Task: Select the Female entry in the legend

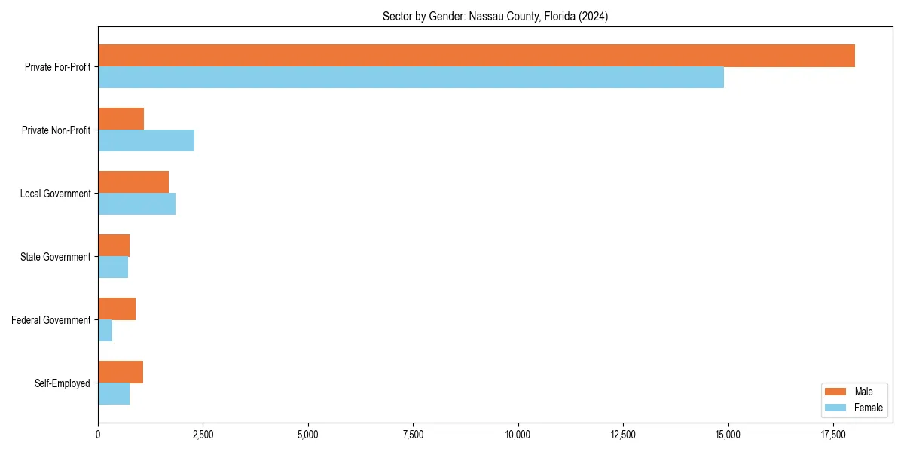Action: [x=866, y=408]
